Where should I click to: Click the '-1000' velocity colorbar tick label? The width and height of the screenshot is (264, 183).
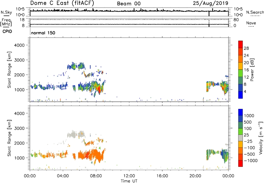251,161
